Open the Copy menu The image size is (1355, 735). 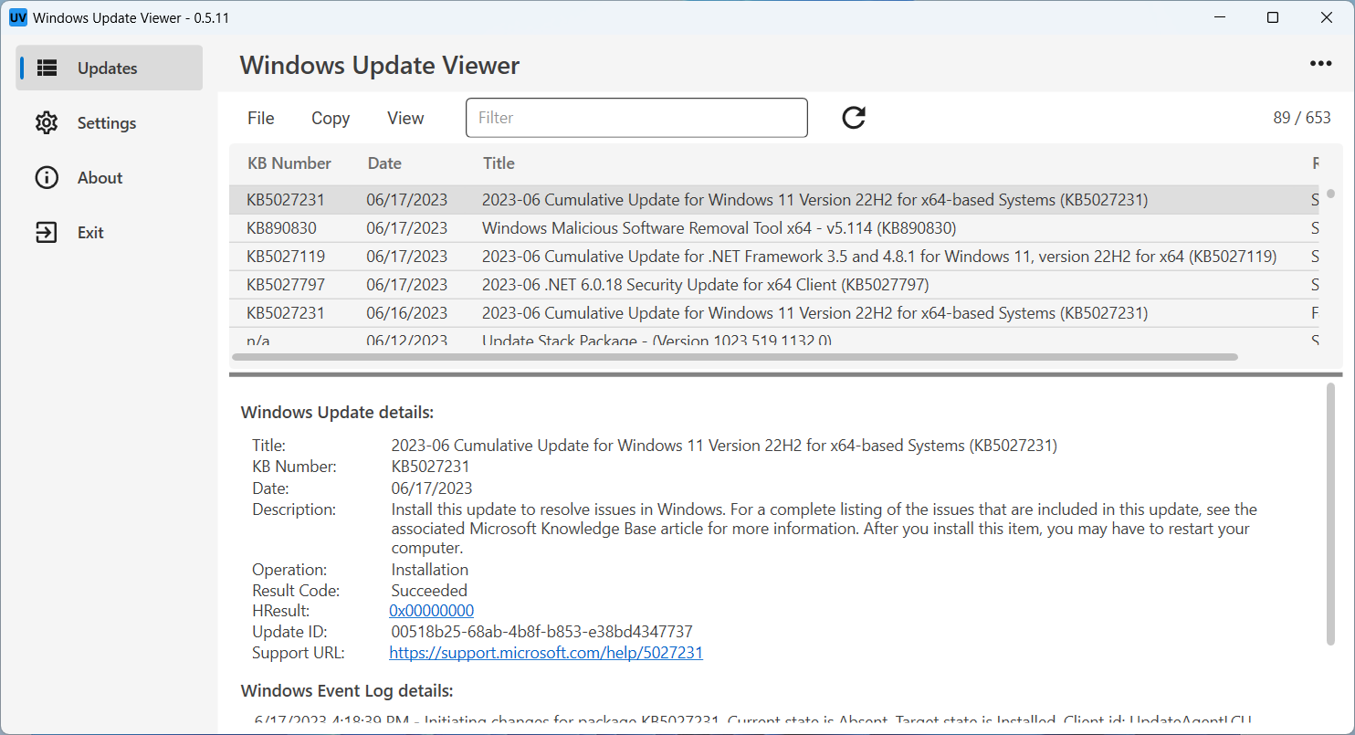(331, 118)
